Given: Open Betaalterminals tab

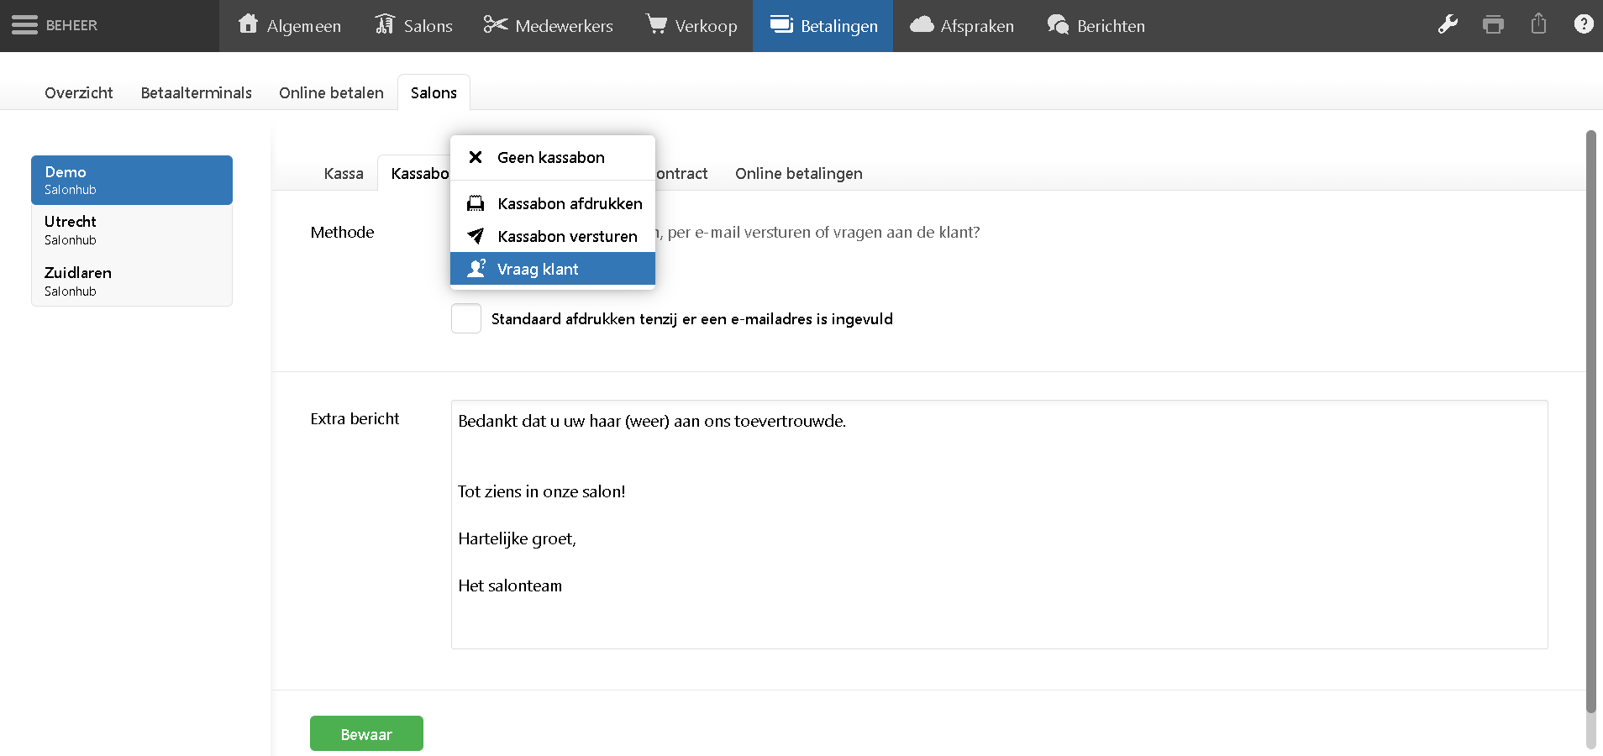Looking at the screenshot, I should (196, 93).
